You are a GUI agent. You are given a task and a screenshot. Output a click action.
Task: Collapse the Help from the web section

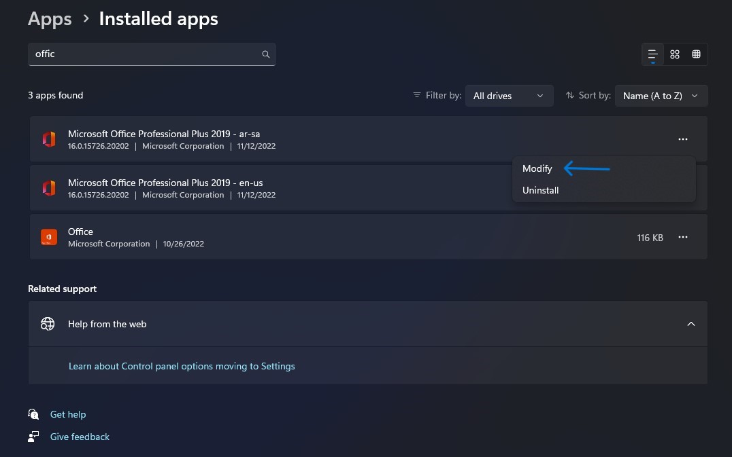[691, 324]
